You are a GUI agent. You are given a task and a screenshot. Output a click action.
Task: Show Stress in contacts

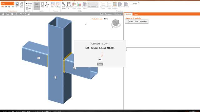tap(115, 6)
